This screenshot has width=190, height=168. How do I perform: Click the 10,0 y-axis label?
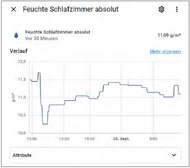coord(22,133)
